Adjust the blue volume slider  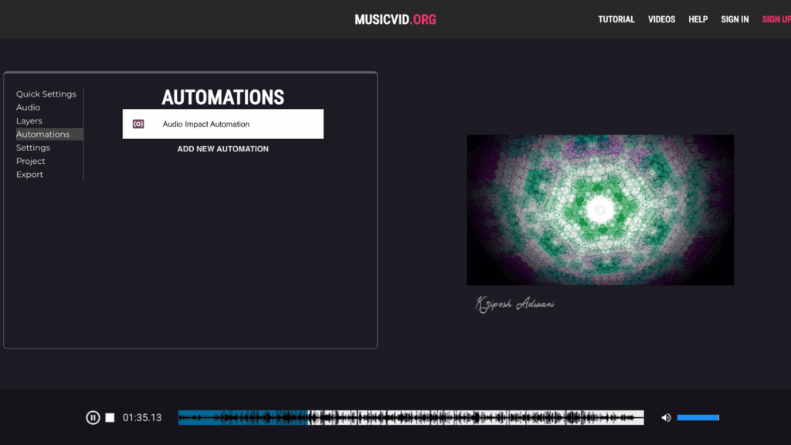point(698,418)
